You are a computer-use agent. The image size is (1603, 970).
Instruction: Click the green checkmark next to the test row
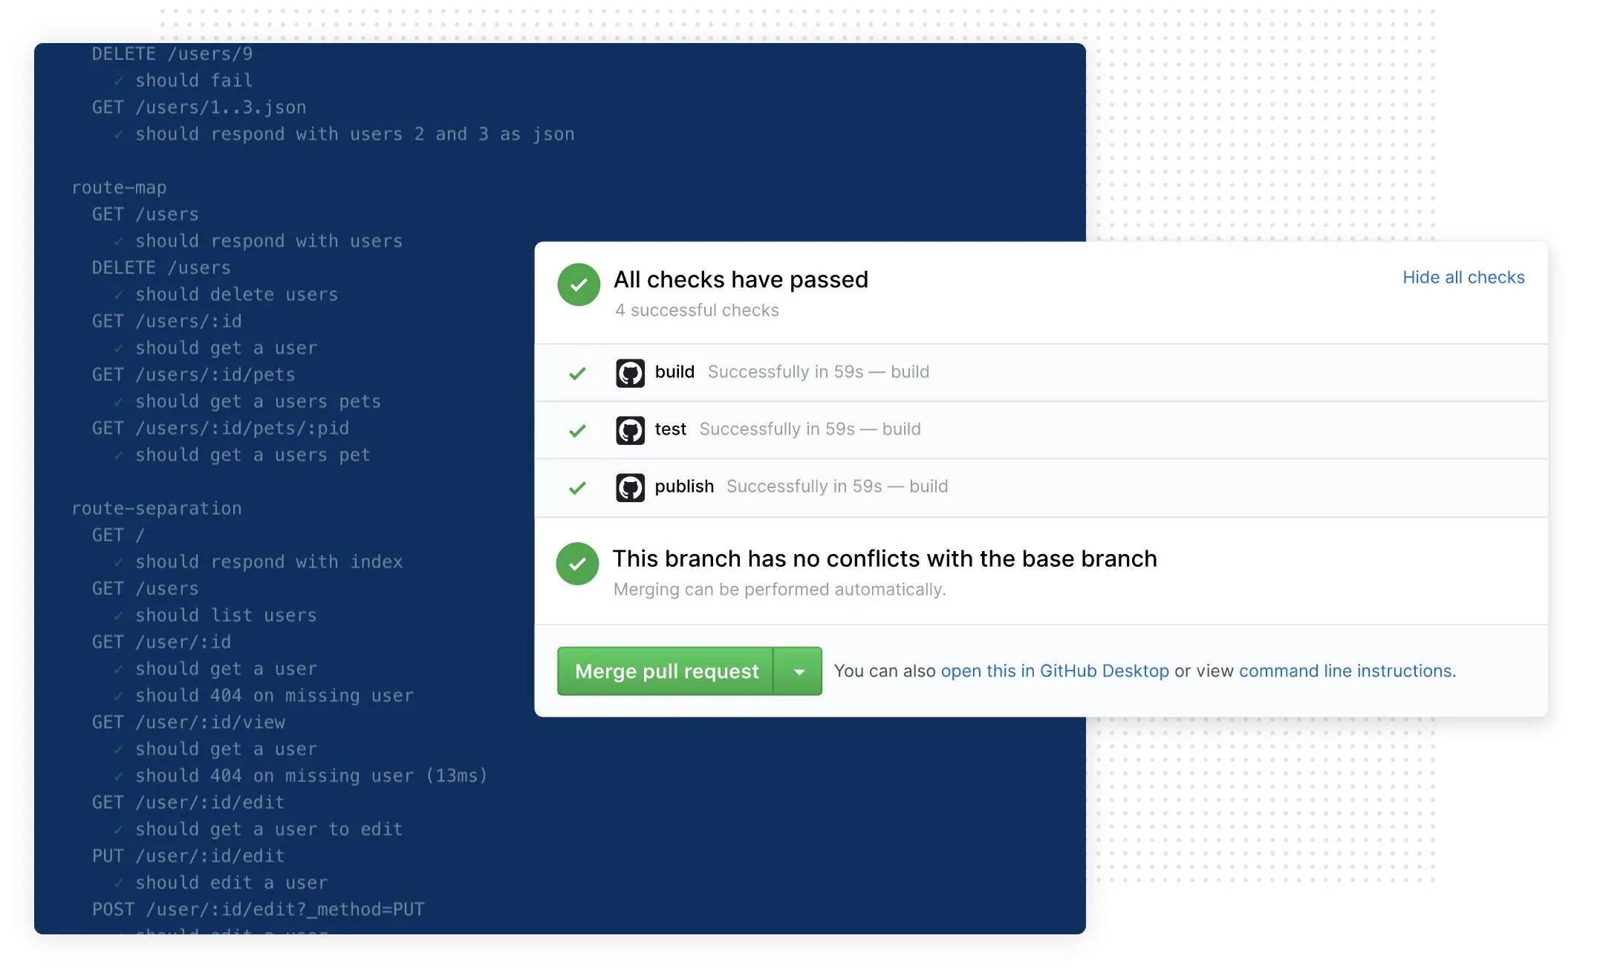click(x=577, y=429)
